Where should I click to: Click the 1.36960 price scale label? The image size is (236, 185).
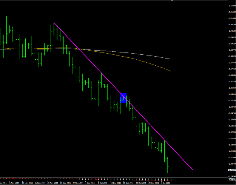tap(232, 75)
